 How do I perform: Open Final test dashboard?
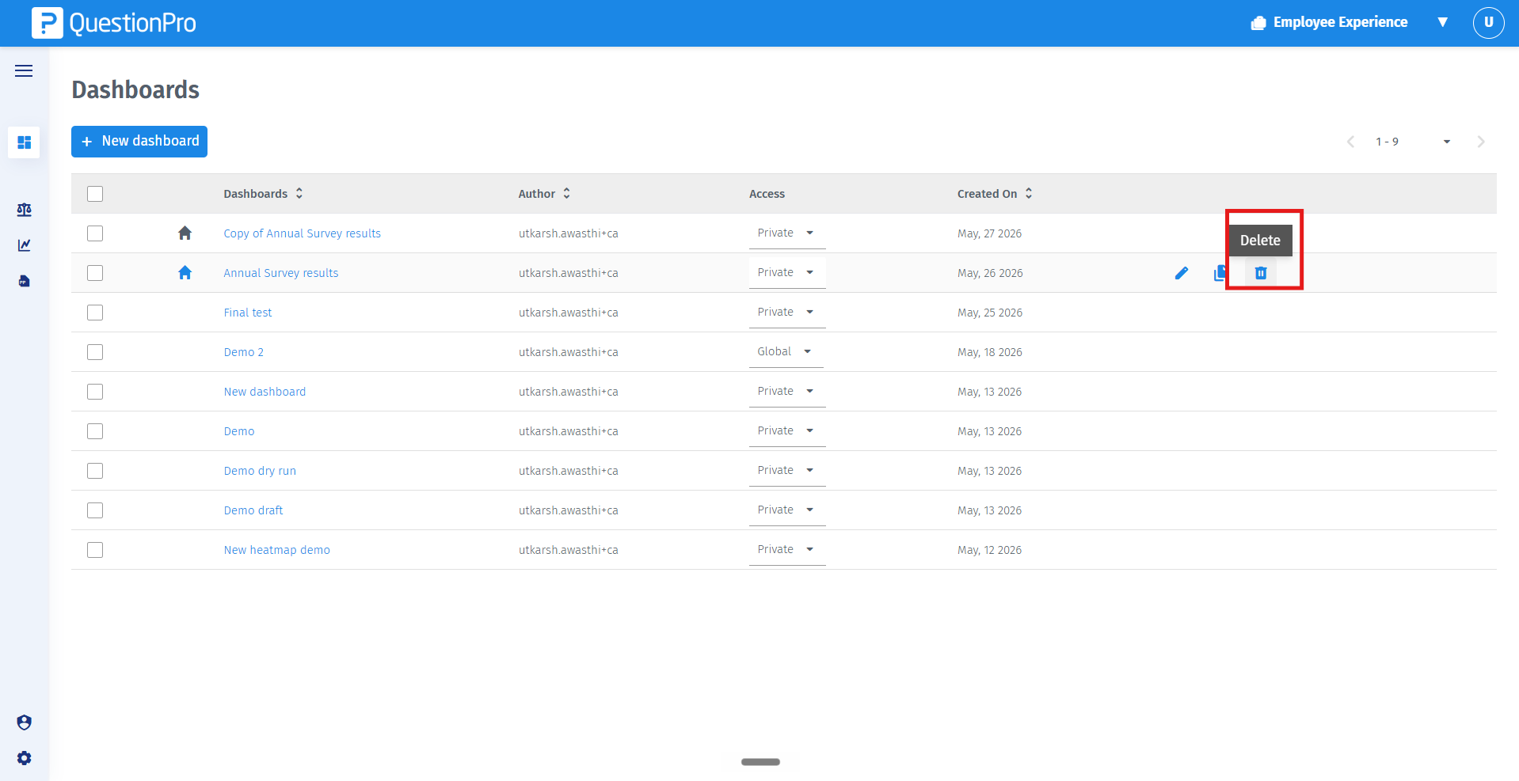click(x=247, y=313)
